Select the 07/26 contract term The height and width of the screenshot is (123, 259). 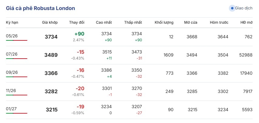coord(12,54)
